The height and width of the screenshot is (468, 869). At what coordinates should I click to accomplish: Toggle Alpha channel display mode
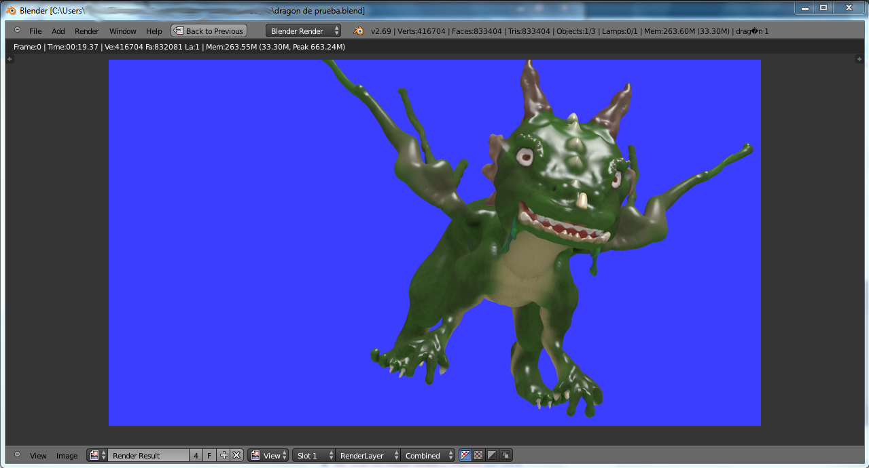492,456
